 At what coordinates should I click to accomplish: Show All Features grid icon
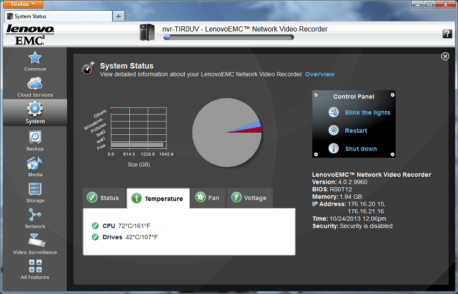[x=36, y=266]
